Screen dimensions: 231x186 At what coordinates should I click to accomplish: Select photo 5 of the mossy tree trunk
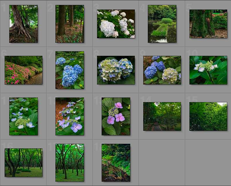coord(208,24)
